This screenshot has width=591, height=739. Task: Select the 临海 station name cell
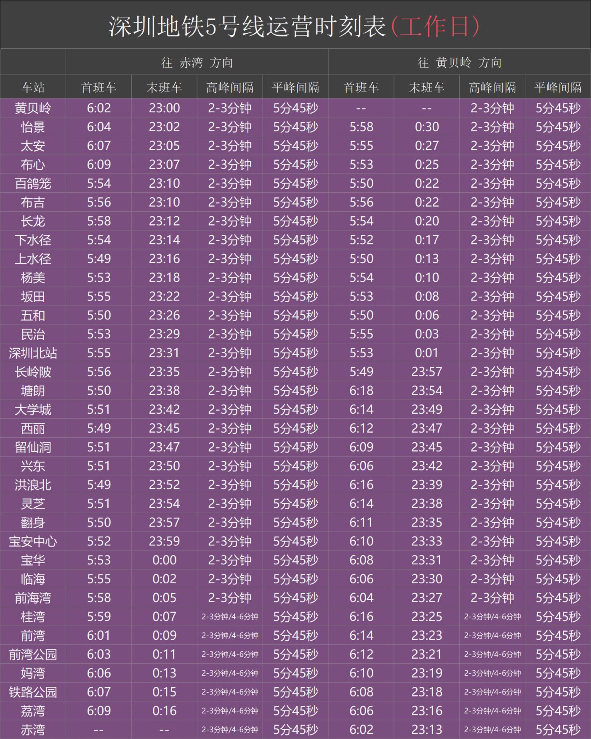(x=33, y=579)
